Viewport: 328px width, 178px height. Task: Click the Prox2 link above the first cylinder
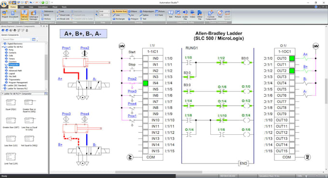(84, 48)
